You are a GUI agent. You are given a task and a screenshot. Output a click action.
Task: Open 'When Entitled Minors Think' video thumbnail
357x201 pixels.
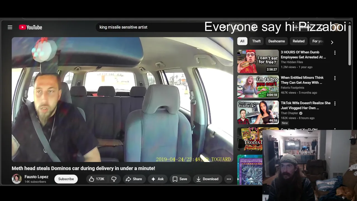(258, 87)
